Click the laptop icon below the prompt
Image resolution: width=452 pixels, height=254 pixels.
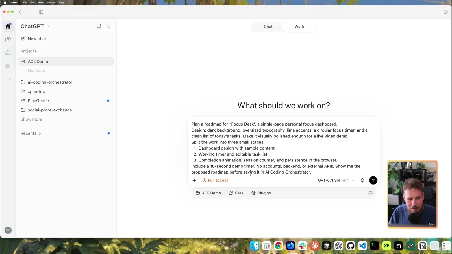coord(371,193)
